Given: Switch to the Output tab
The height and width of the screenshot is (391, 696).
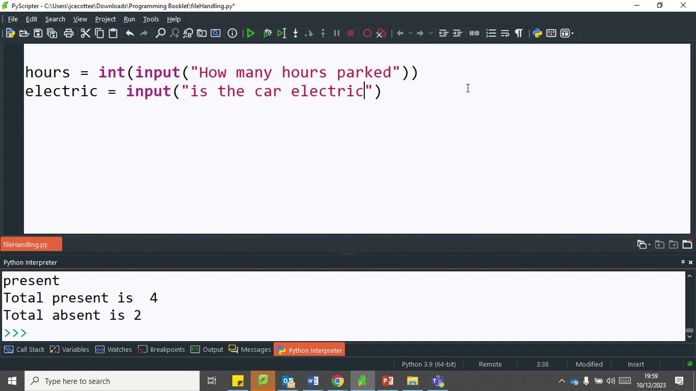Looking at the screenshot, I should pos(207,350).
